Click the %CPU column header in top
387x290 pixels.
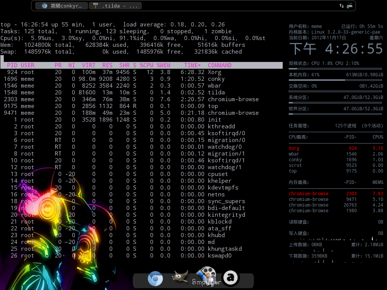tap(147, 65)
